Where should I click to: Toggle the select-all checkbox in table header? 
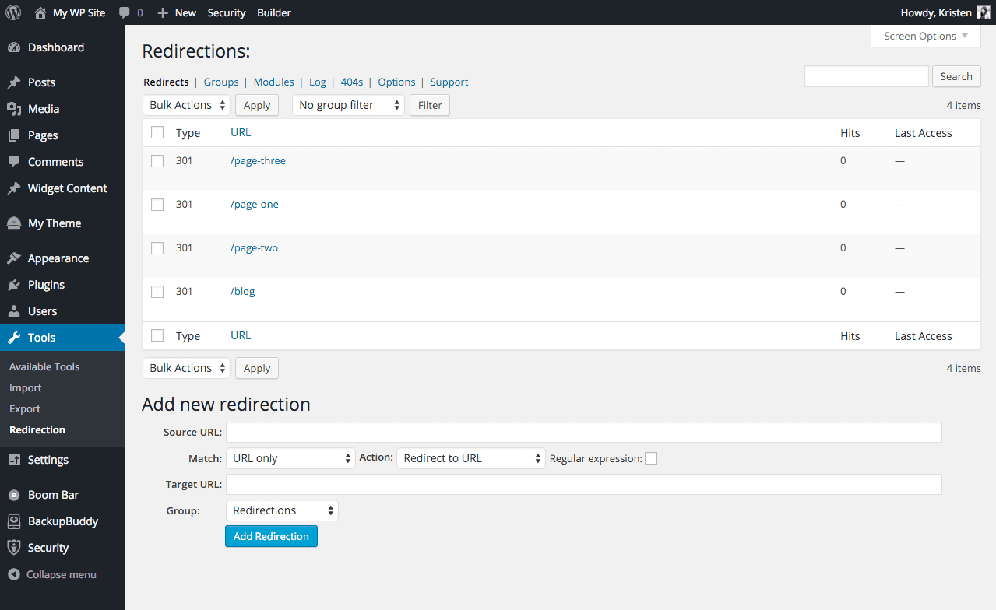click(x=157, y=133)
